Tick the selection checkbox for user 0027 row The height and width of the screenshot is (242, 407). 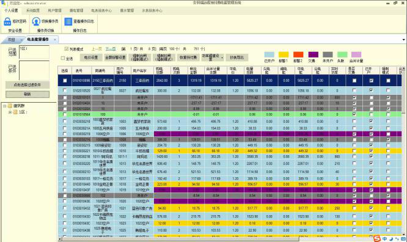click(65, 90)
